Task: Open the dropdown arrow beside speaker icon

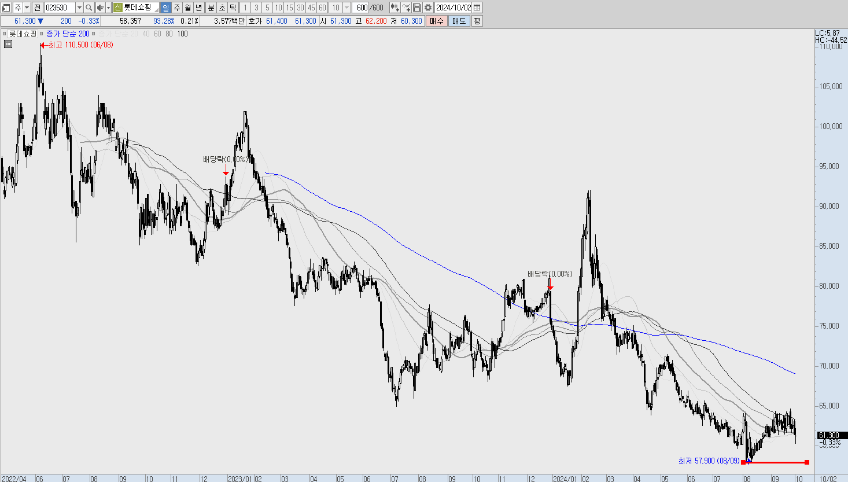Action: coord(108,8)
